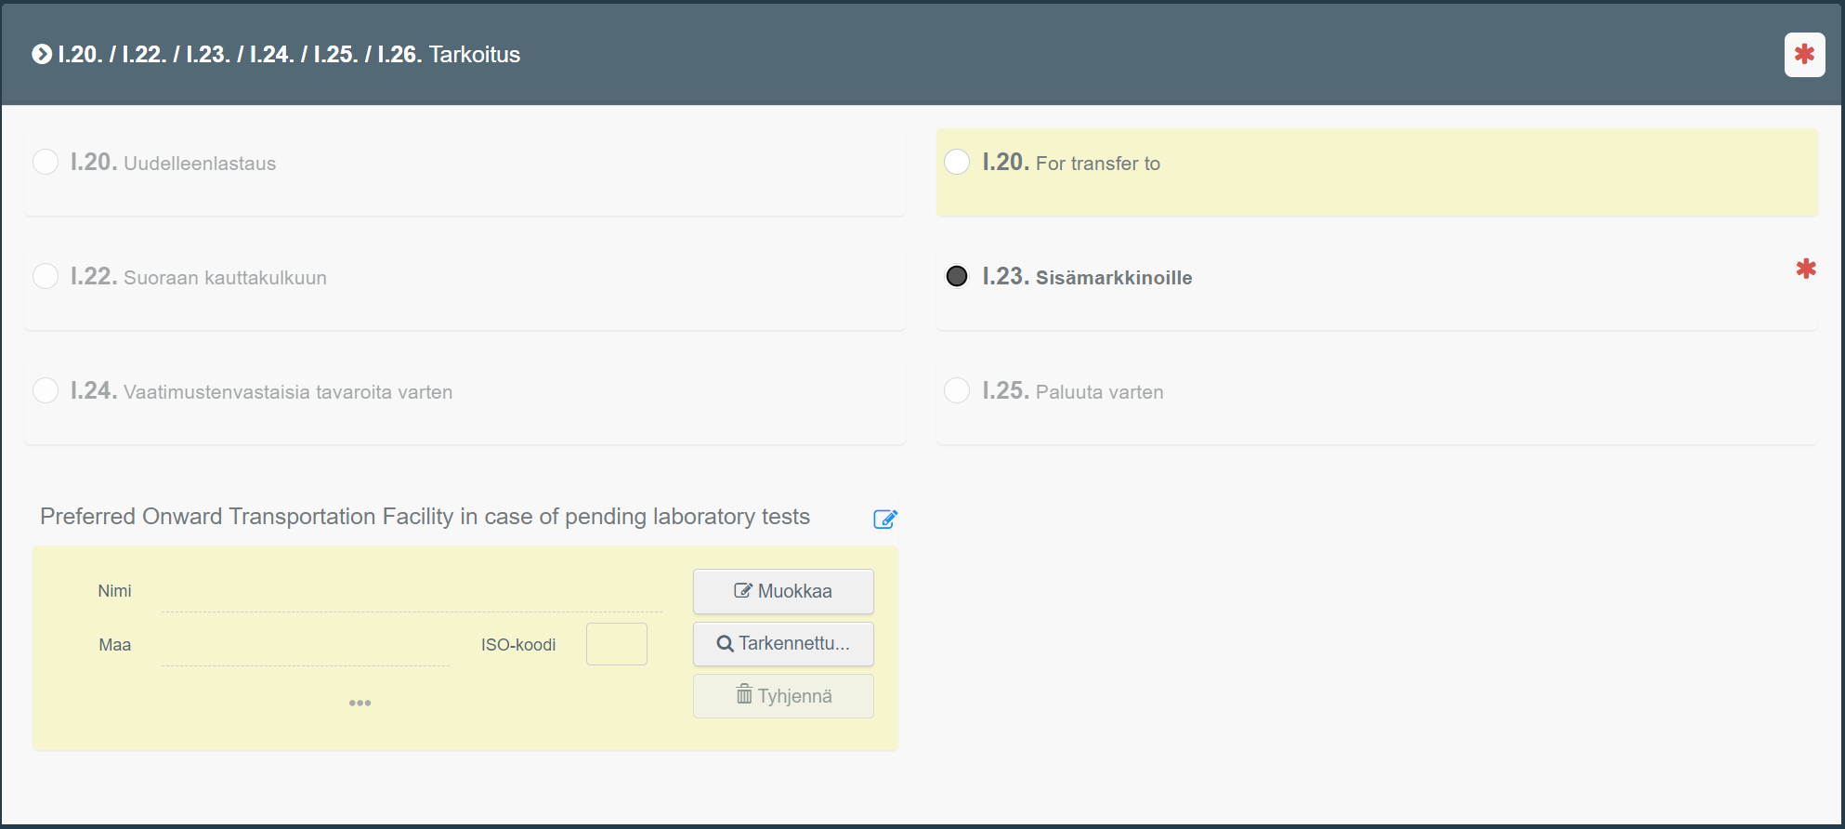The height and width of the screenshot is (829, 1845).
Task: Pick I.24 Vaatimustenvastaisia tavaroita varten radio
Action: point(46,391)
